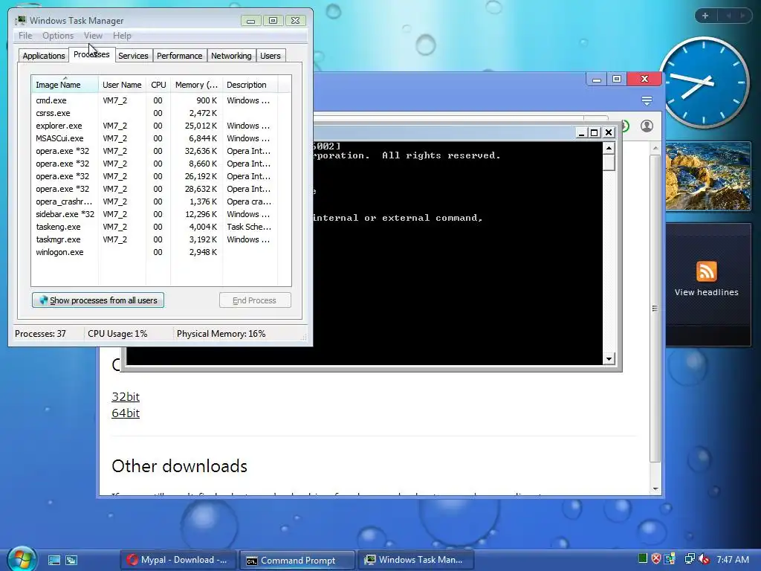Switch to the Users tab
Image resolution: width=761 pixels, height=571 pixels.
coord(271,56)
